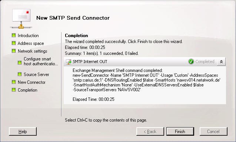Collapse SMTP Internet OUT details chevron
Image resolution: width=236 pixels, height=142 pixels.
221,62
